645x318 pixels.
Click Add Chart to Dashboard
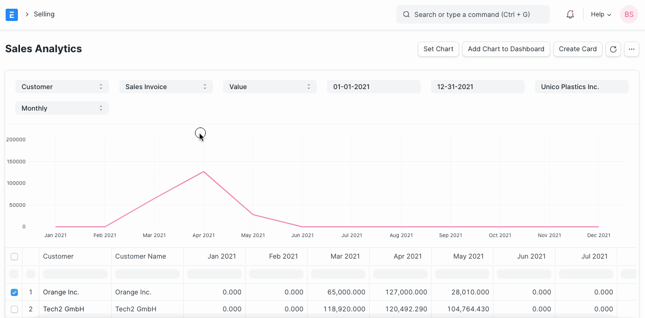(506, 49)
